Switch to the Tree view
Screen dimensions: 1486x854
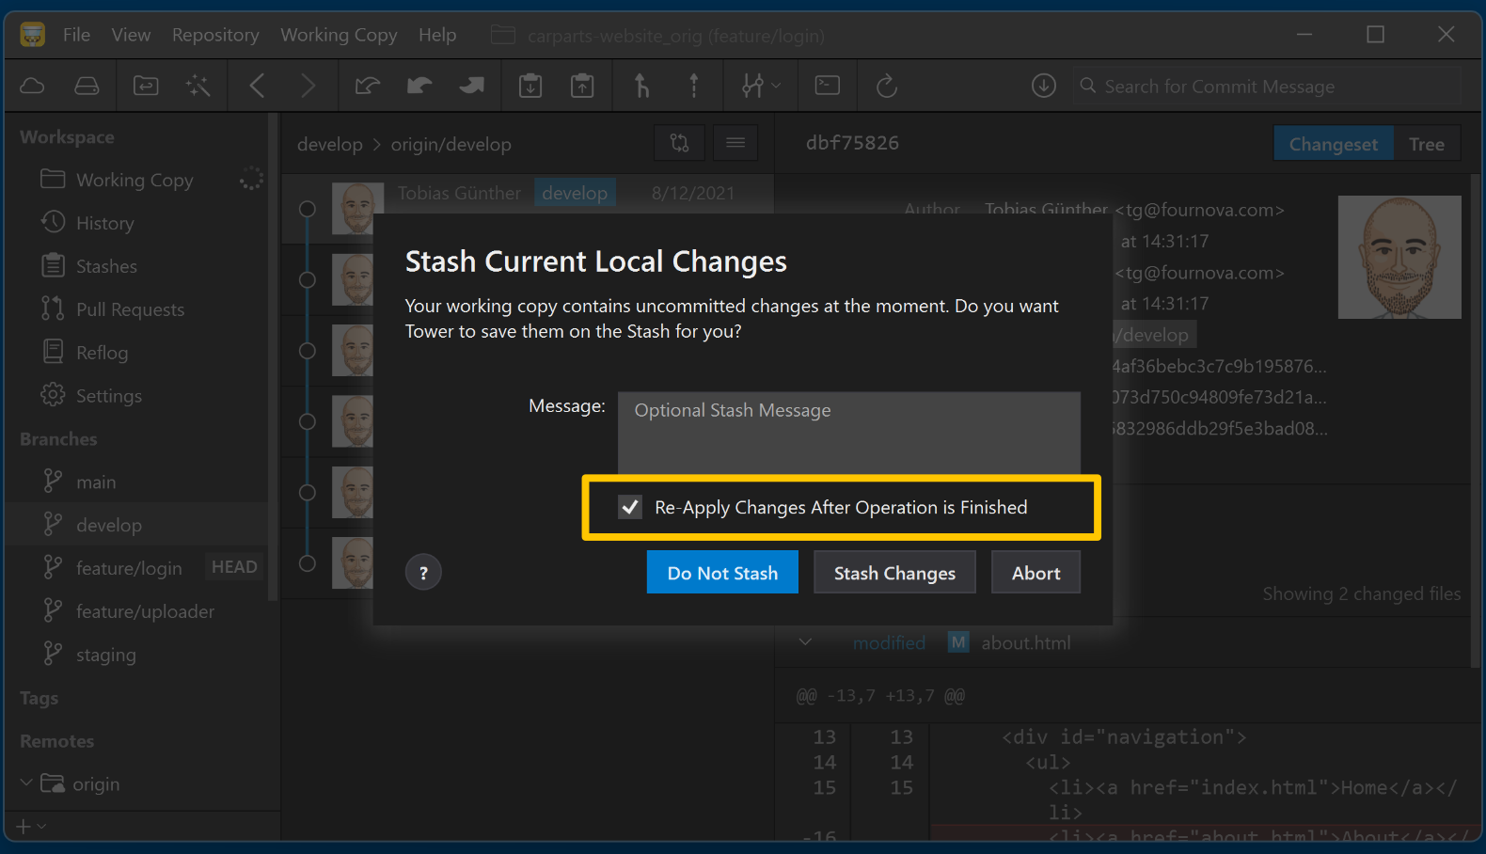[x=1426, y=144]
